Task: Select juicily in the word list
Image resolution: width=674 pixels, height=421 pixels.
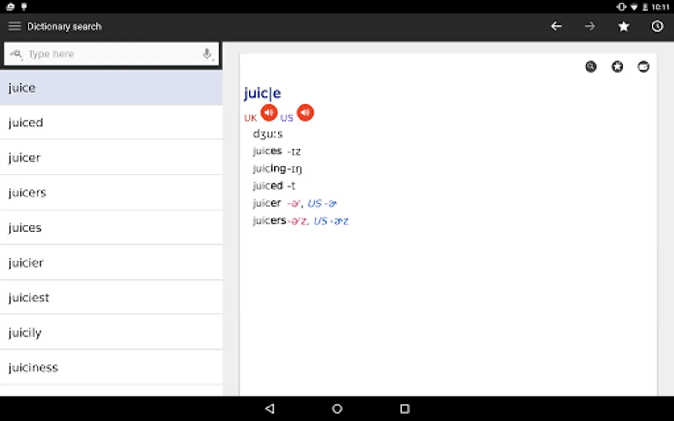Action: coord(111,333)
